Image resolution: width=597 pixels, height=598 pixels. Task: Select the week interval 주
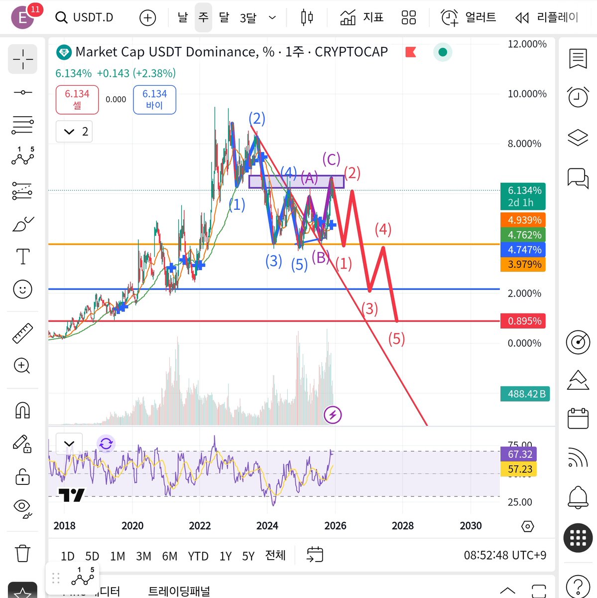(x=203, y=17)
